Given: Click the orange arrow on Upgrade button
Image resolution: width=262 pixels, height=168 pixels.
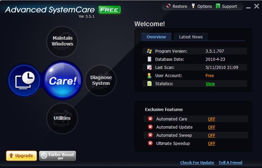Looking at the screenshot, I should 11,156.
